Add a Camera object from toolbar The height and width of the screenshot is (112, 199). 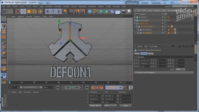click(123, 11)
